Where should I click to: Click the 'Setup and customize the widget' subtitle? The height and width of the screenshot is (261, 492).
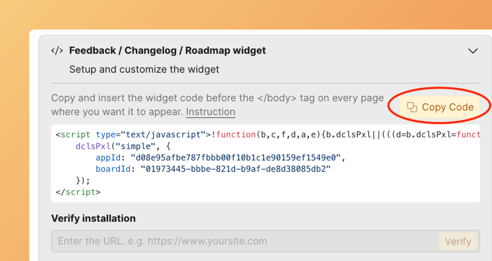point(144,69)
